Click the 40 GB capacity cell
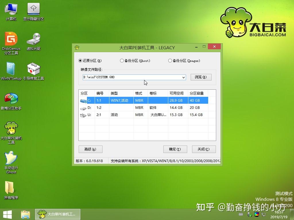 [198, 101]
